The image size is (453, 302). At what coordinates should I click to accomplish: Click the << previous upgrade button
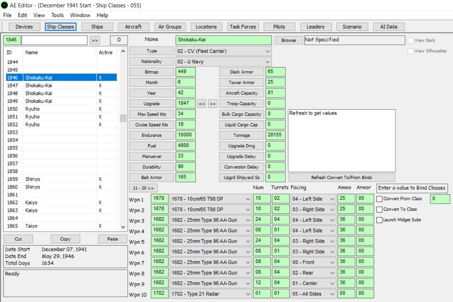coord(202,104)
